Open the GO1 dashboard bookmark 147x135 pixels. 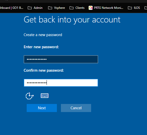[12, 8]
